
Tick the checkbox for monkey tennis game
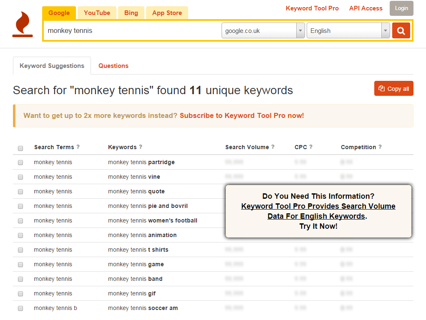pos(20,265)
